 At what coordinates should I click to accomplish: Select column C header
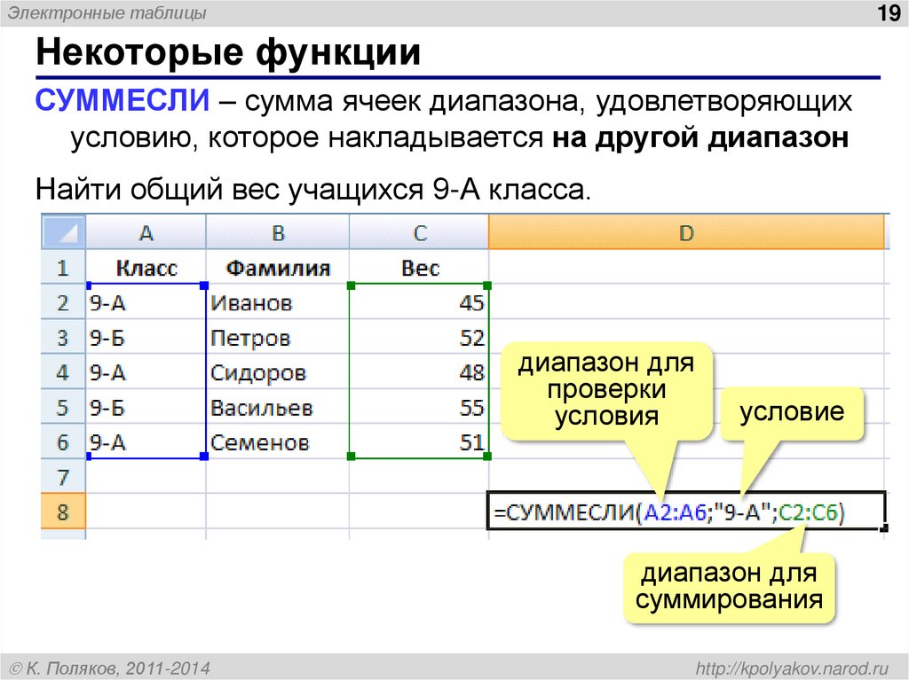coord(419,232)
